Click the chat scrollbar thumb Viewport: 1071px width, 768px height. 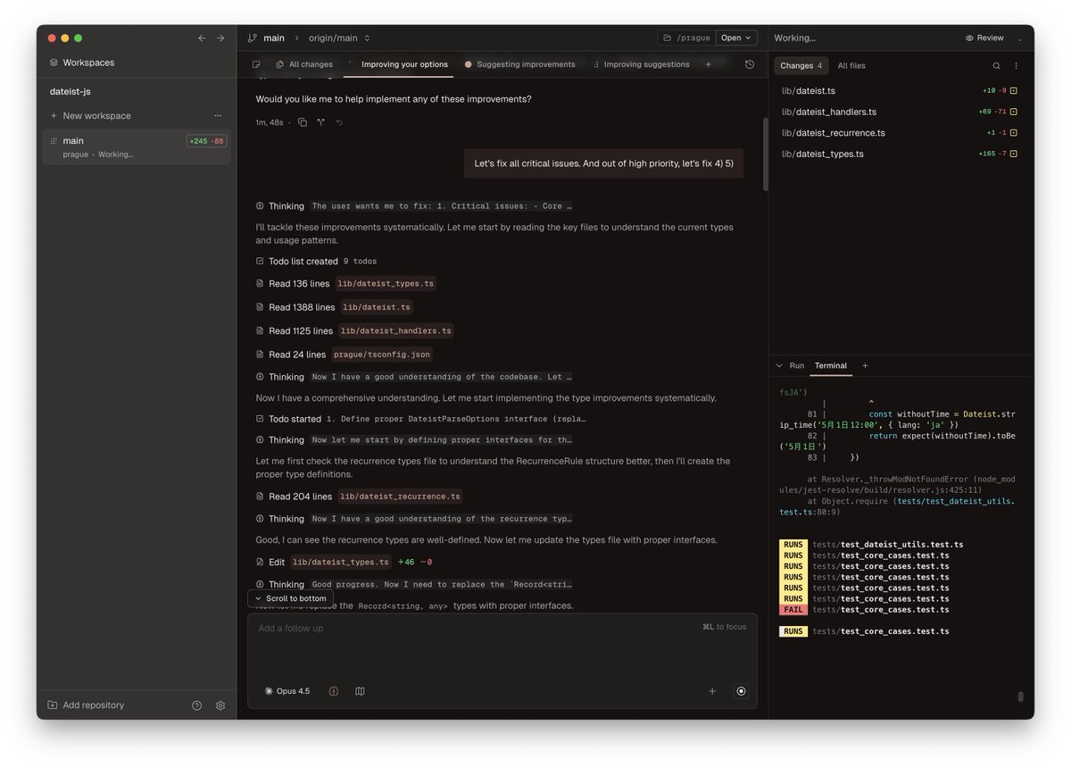point(765,154)
